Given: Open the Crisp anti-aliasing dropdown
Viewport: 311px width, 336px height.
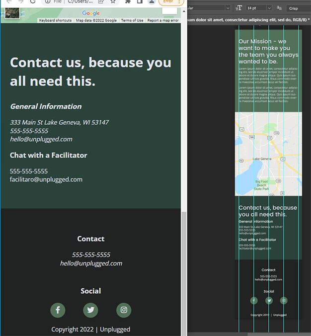Looking at the screenshot, I should (298, 7).
